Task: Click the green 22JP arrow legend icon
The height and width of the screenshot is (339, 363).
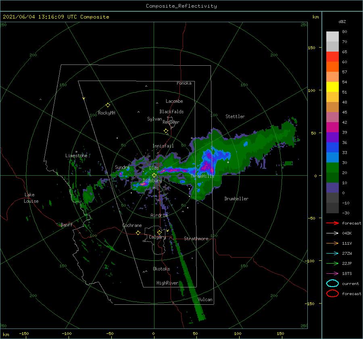Action: (332, 263)
